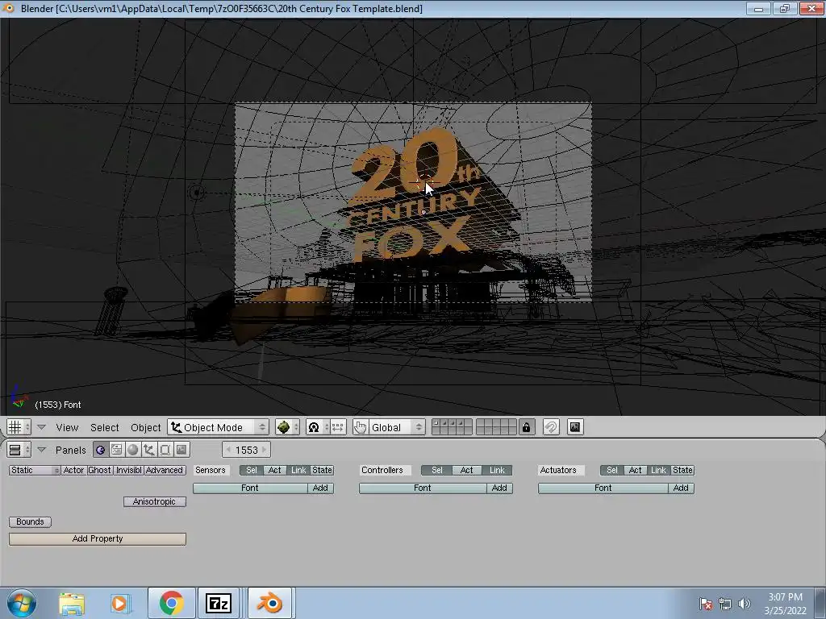Open the Buttons window type selector
The image size is (826, 619).
19,450
